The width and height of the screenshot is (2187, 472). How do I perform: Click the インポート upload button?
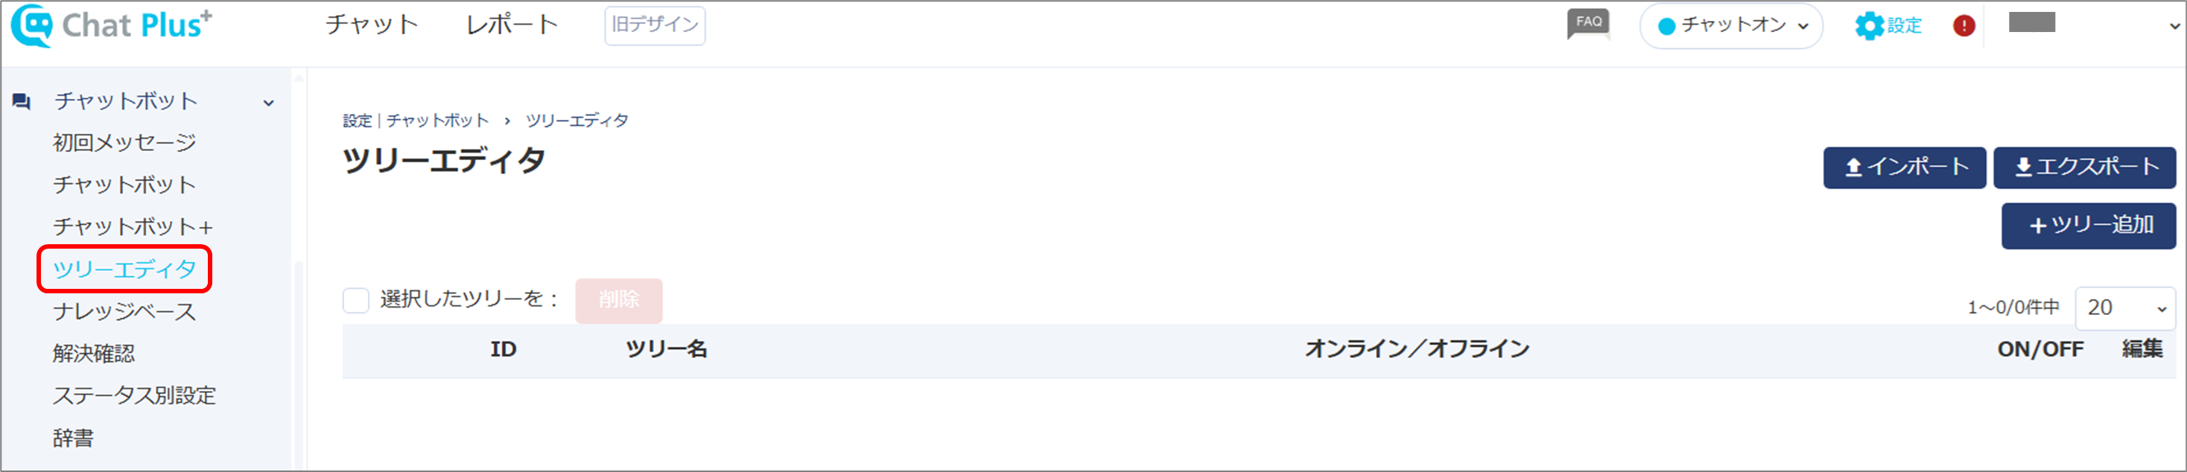(1903, 168)
